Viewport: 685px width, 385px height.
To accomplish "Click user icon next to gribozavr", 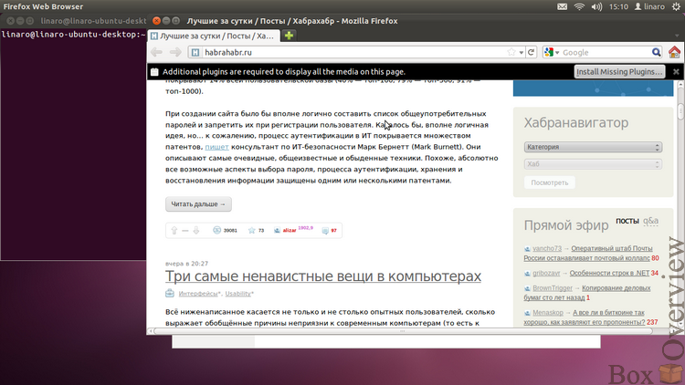I will click(x=527, y=274).
